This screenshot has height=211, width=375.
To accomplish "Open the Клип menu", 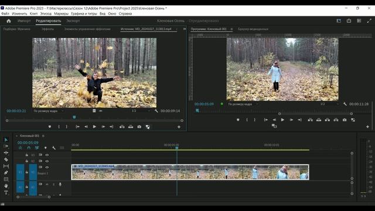I will pos(33,13).
